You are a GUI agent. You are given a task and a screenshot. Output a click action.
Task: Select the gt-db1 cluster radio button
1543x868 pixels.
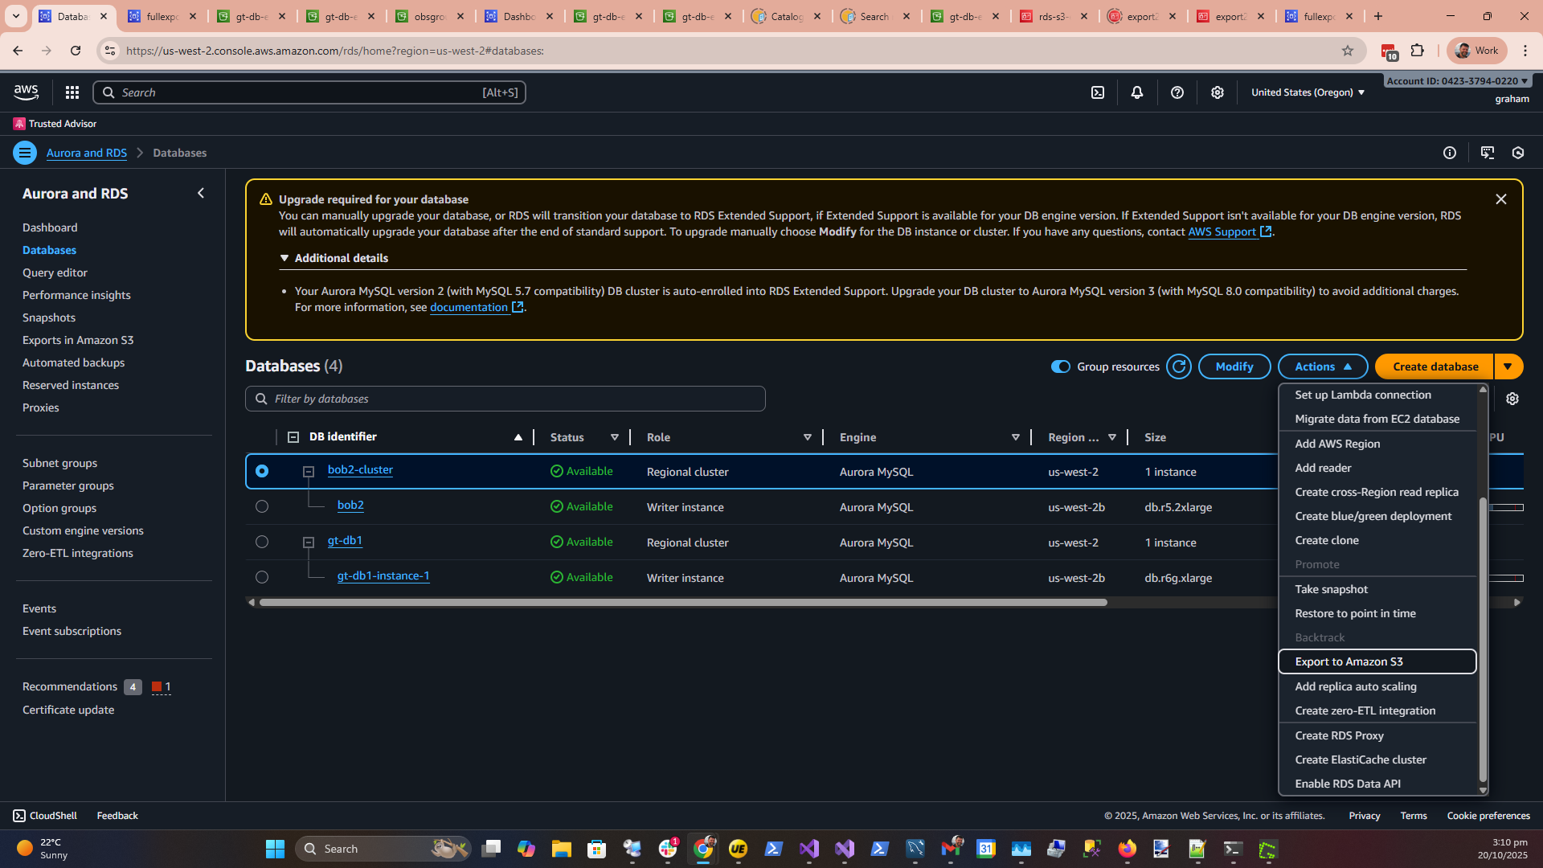(x=262, y=542)
